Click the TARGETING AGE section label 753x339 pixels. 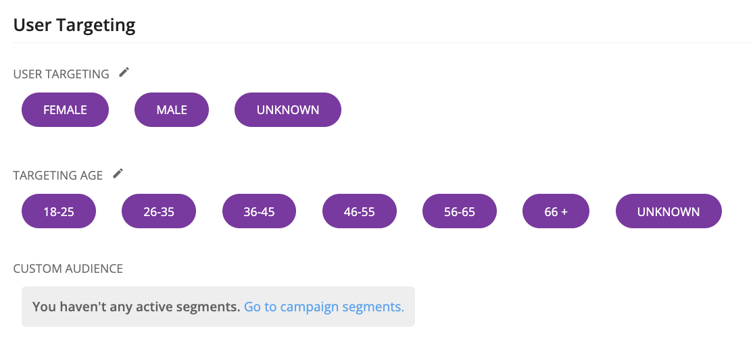pos(58,176)
